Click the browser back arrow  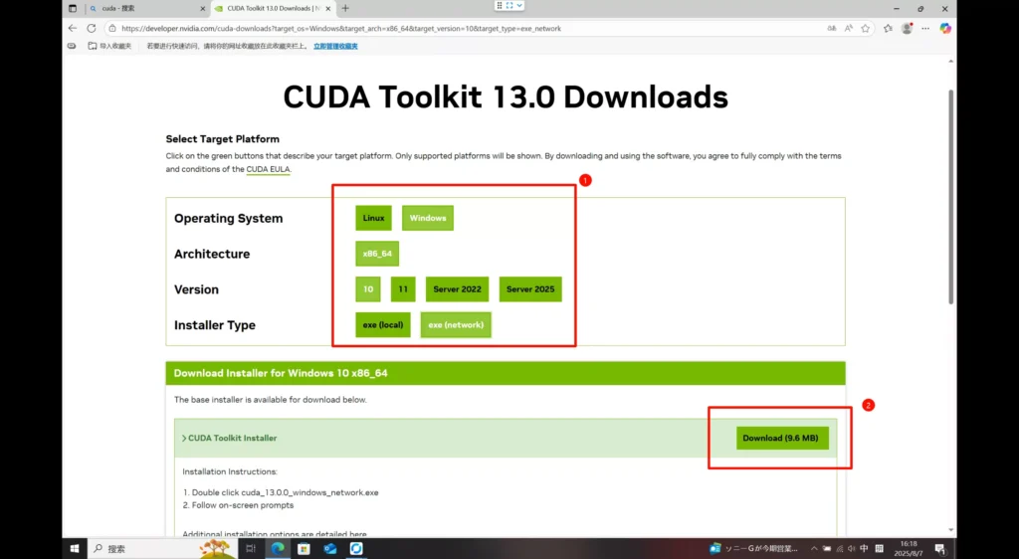73,29
